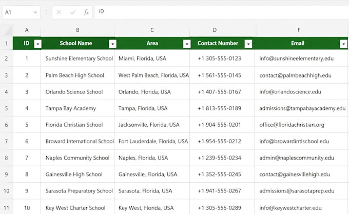Viewport: 349px width, 214px height.
Task: Select phone number +1 954-555-0212
Action: click(220, 141)
